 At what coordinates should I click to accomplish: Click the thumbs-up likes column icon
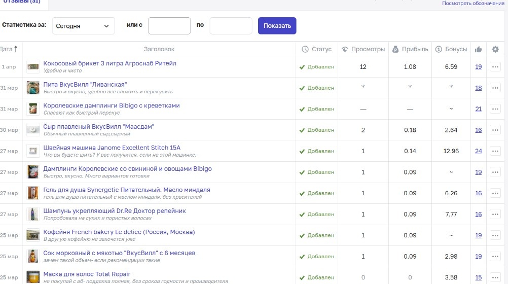click(x=478, y=49)
